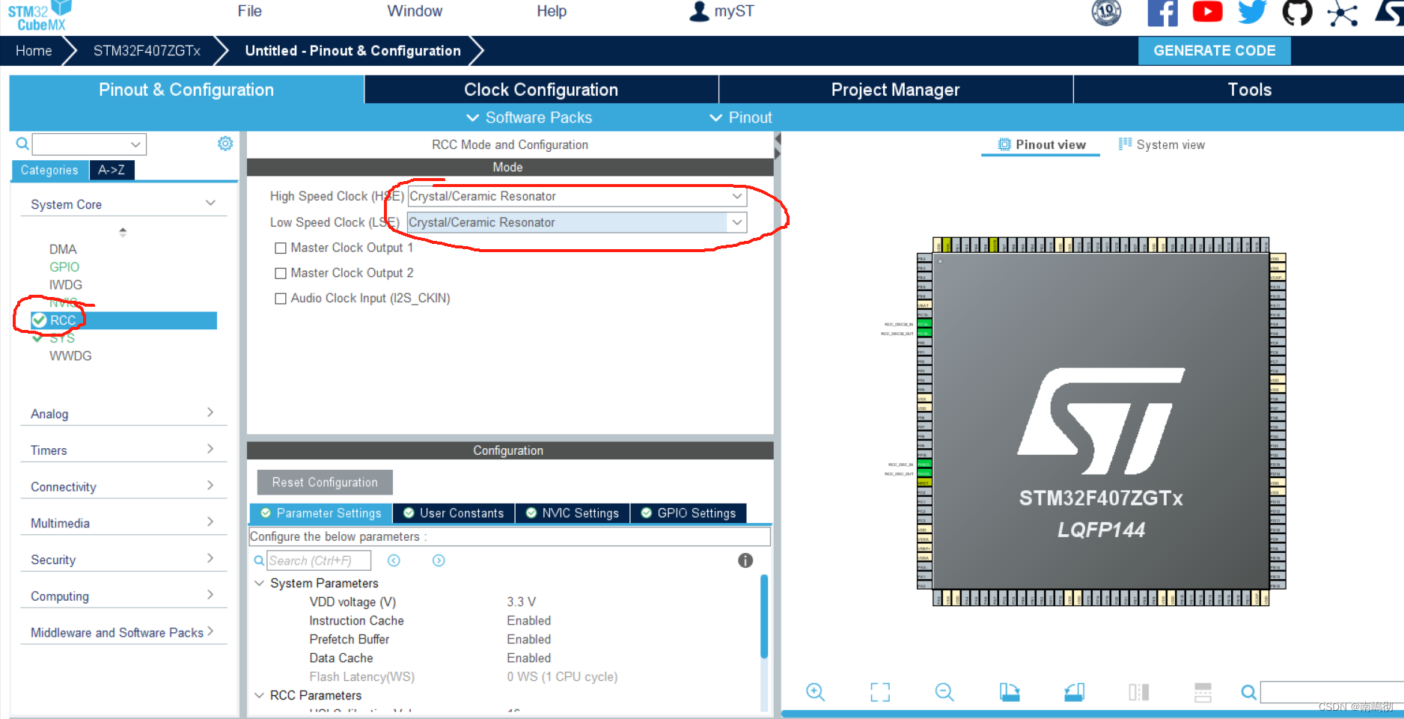Click the ST community network icon

point(1343,13)
